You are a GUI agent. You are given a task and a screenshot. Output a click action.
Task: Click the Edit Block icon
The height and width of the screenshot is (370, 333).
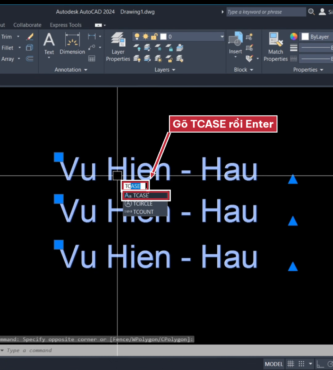(249, 48)
